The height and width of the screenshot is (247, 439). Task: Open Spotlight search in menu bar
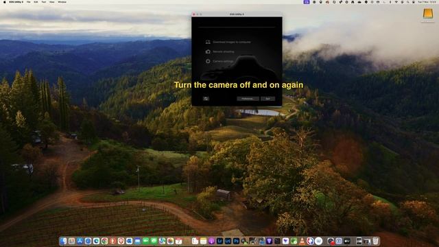click(x=408, y=2)
